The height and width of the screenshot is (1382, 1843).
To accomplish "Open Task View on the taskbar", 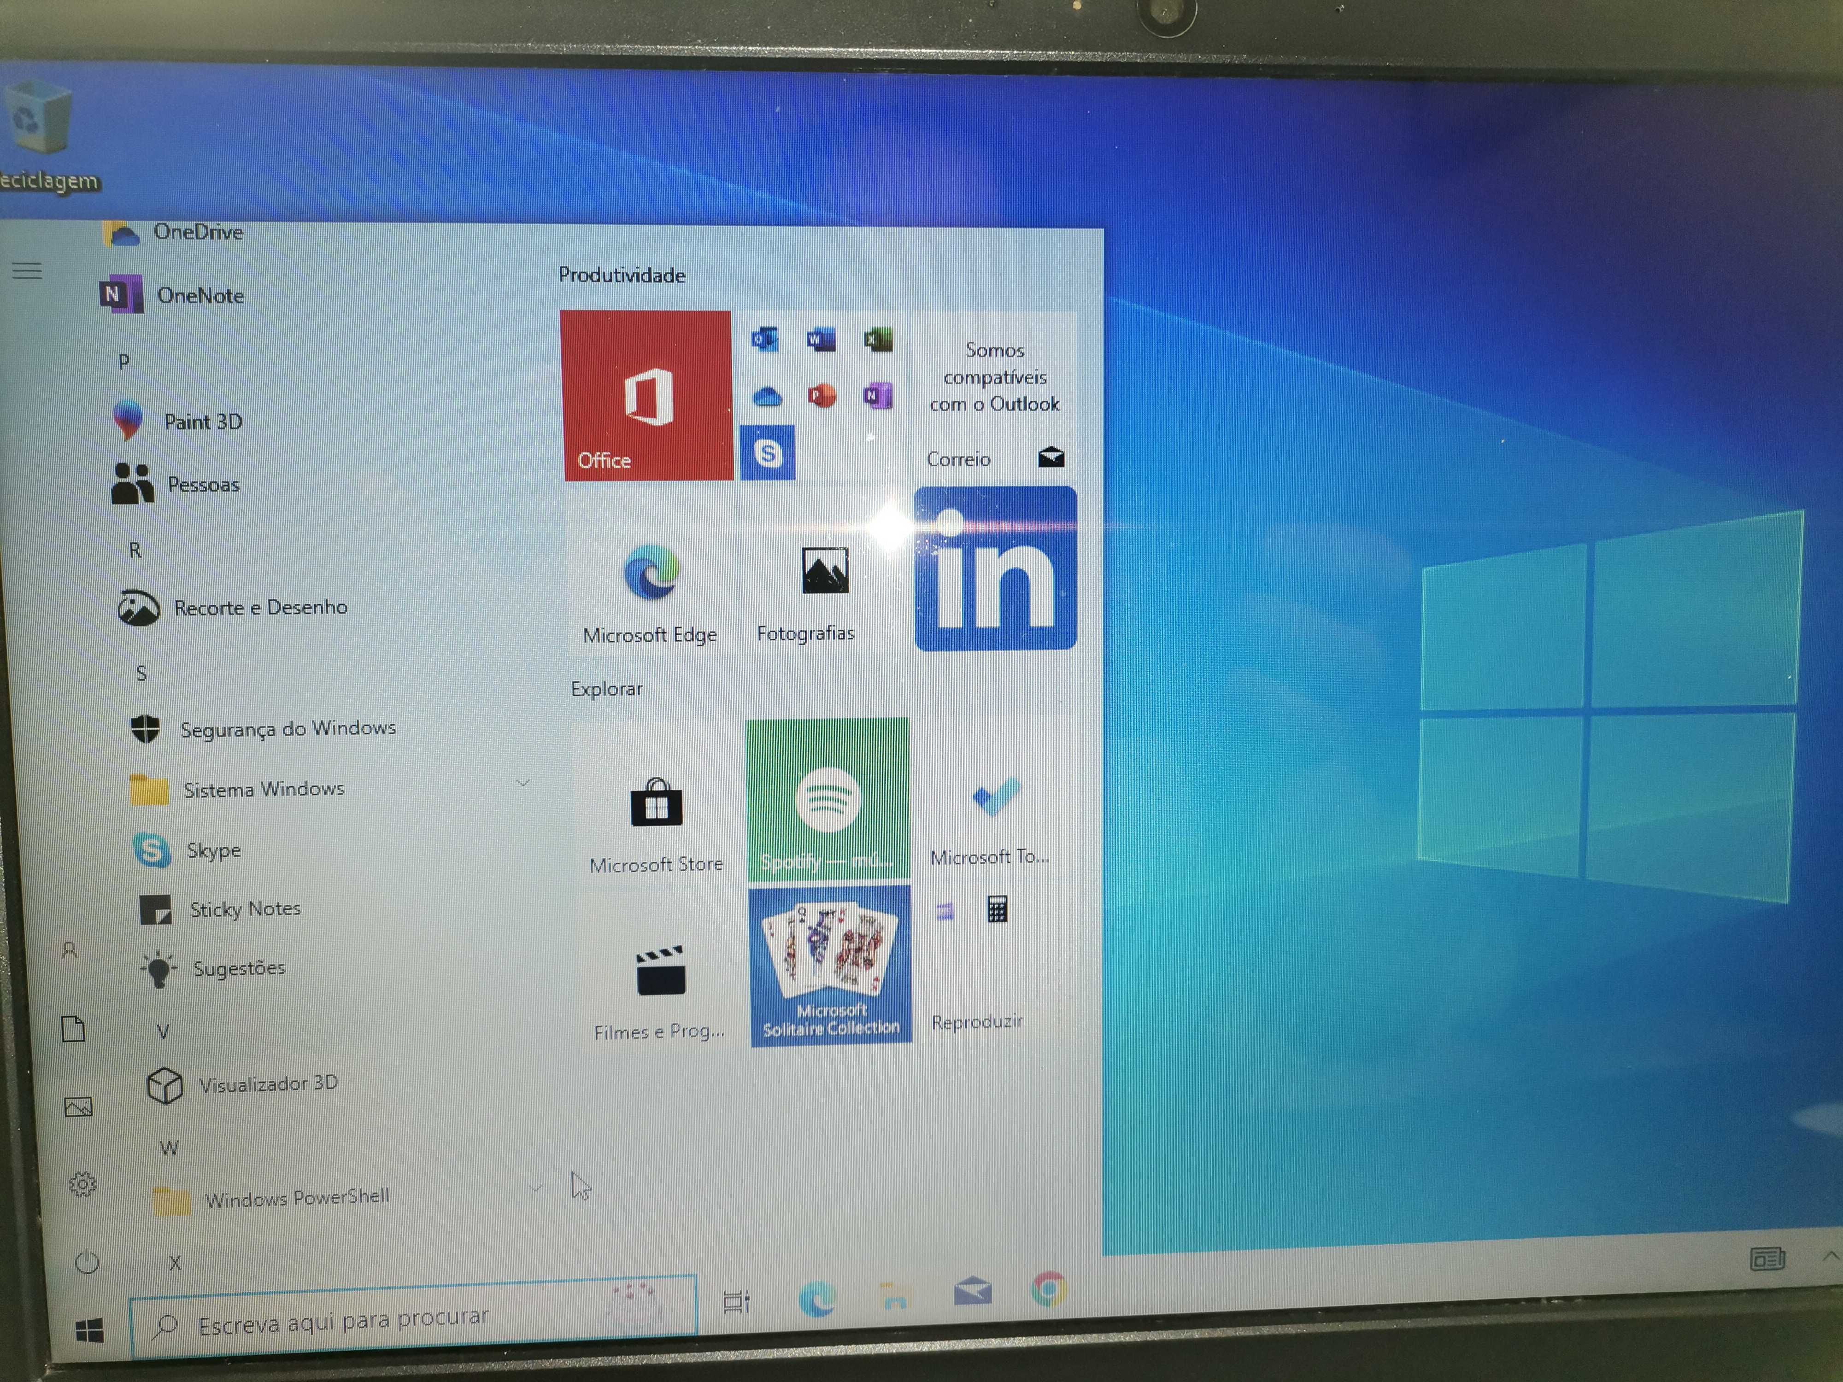I will (x=737, y=1302).
